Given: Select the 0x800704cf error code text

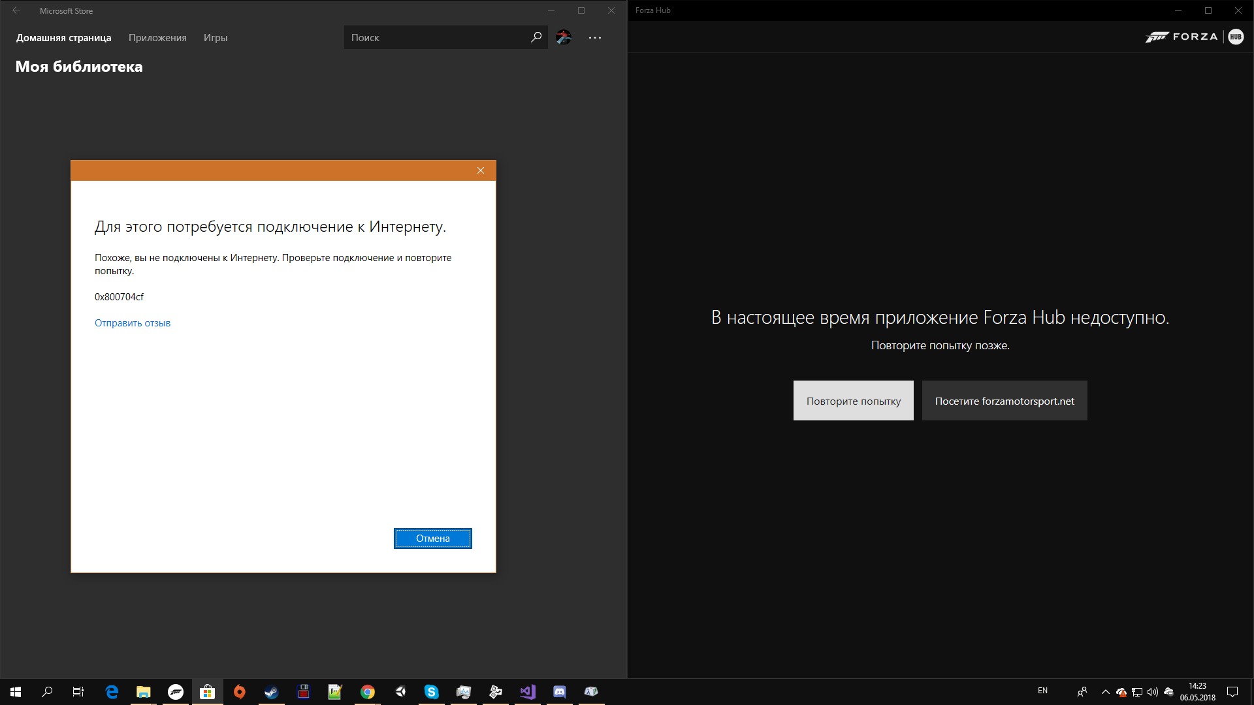Looking at the screenshot, I should click(x=119, y=296).
